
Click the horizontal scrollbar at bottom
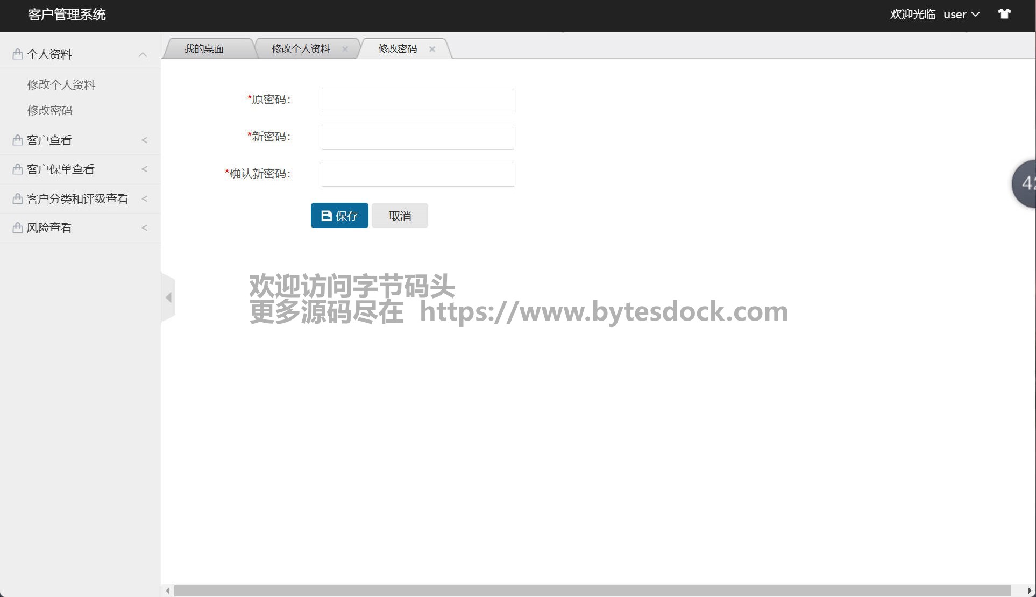tap(592, 591)
